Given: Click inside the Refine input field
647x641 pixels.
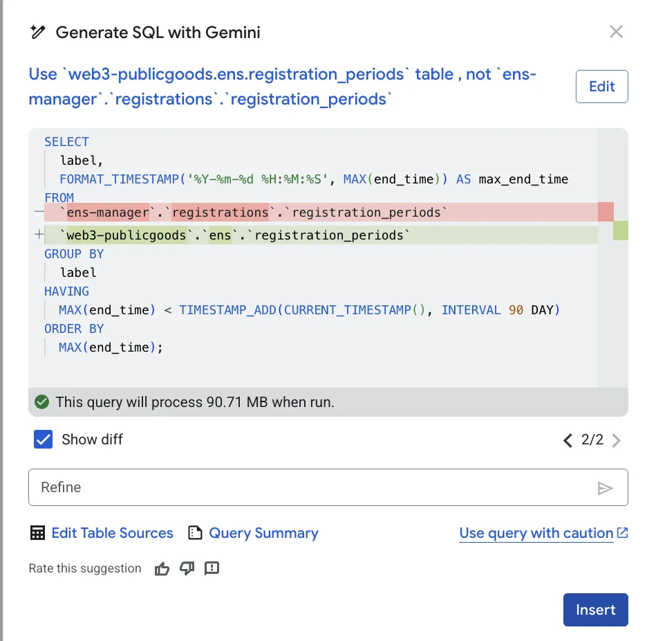Looking at the screenshot, I should [276, 487].
